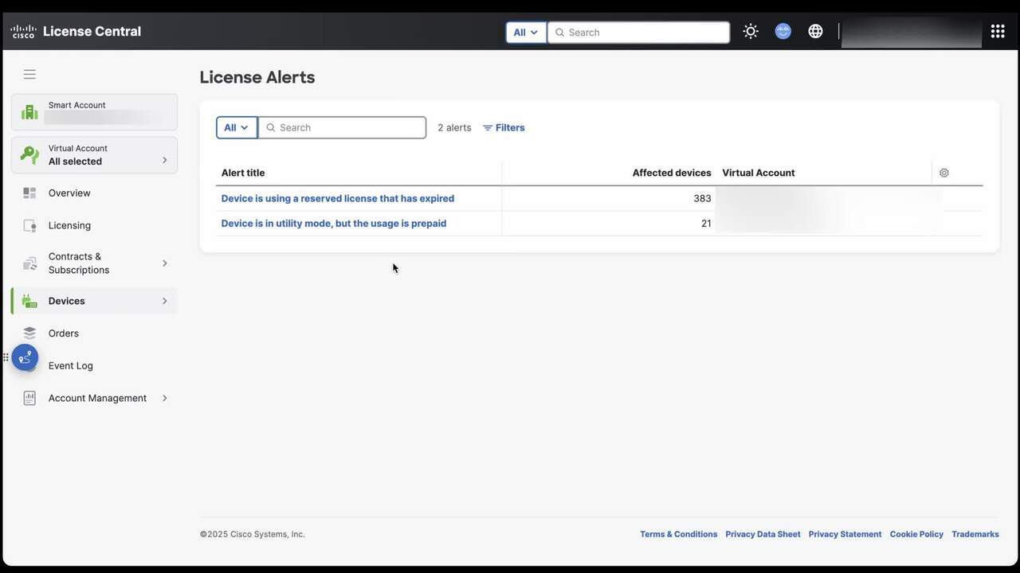Open table column settings gear icon
This screenshot has width=1020, height=573.
pyautogui.click(x=943, y=173)
